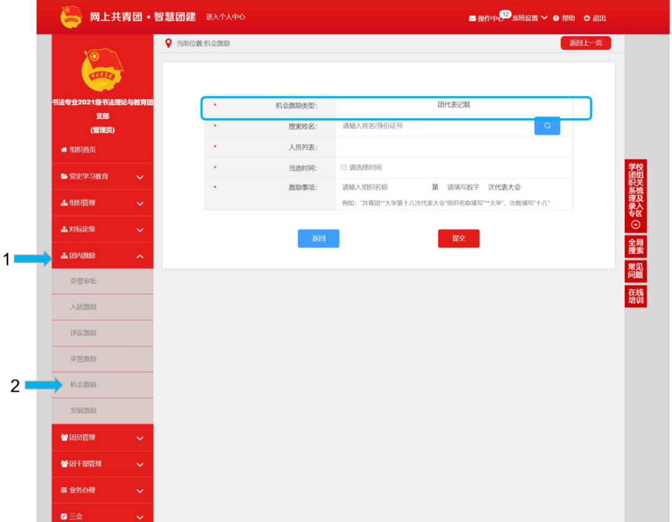672x522 pixels.
Task: Expand the 系统设置 dropdown
Action: (528, 18)
